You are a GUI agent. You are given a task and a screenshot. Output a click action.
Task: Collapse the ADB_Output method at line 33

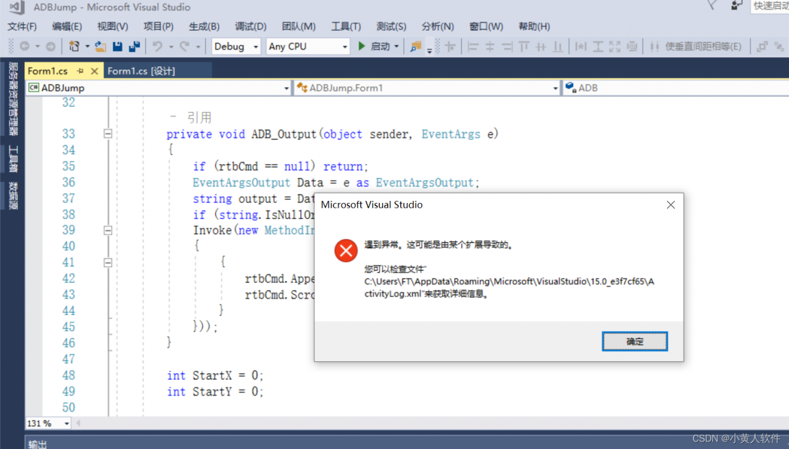coord(108,134)
